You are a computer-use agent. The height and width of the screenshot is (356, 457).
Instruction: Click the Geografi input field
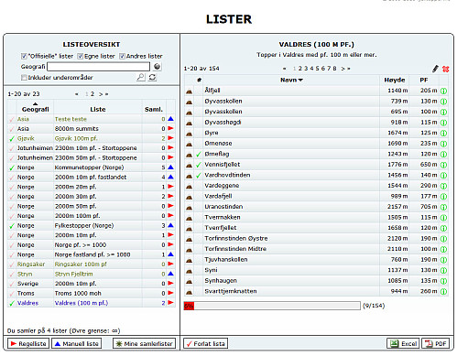coord(98,67)
